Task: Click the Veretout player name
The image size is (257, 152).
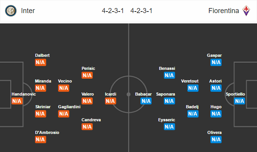Action: coord(190,81)
